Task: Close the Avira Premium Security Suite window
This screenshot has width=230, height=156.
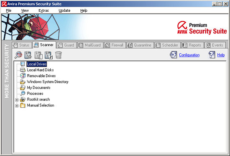Action: coord(225,4)
